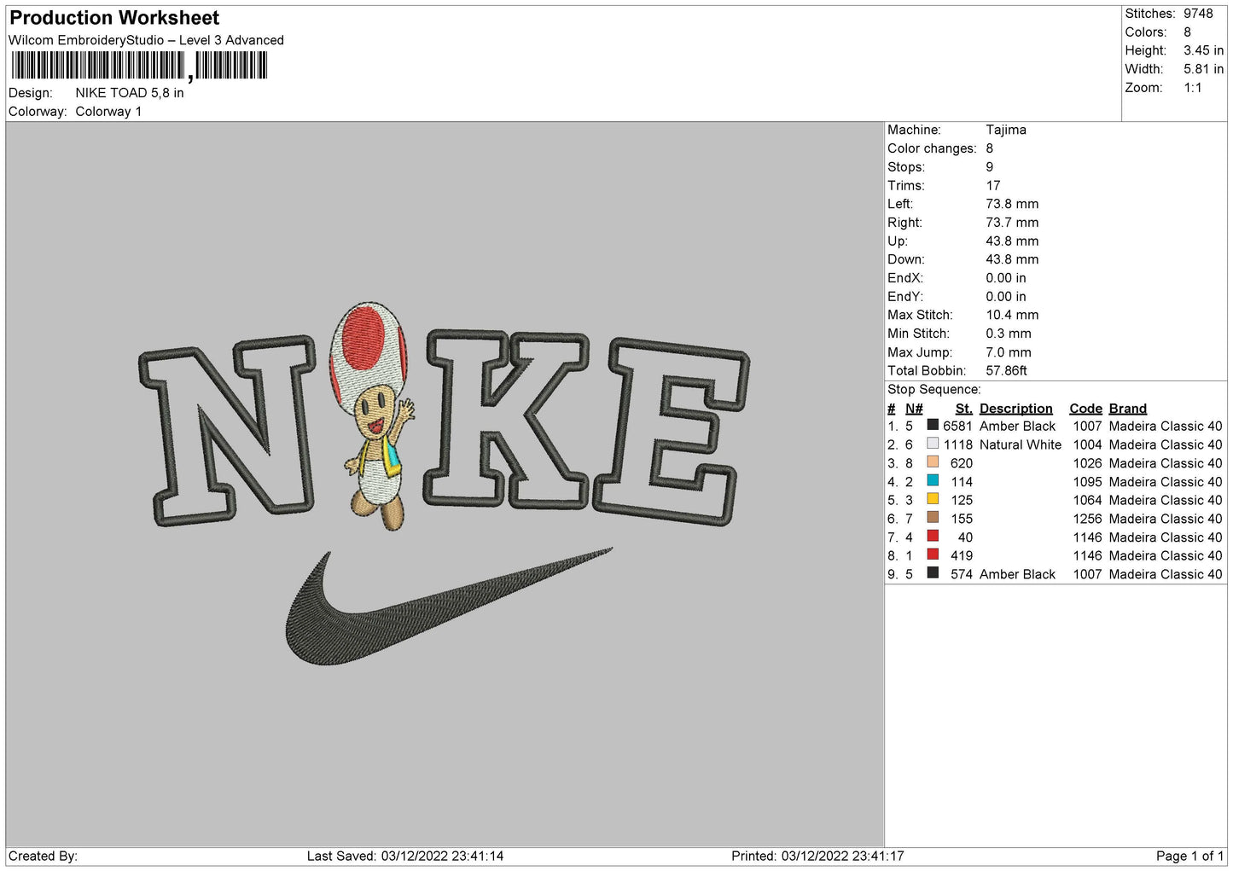Viewport: 1233px width, 871px height.
Task: Select the Up label
Action: pyautogui.click(x=898, y=241)
